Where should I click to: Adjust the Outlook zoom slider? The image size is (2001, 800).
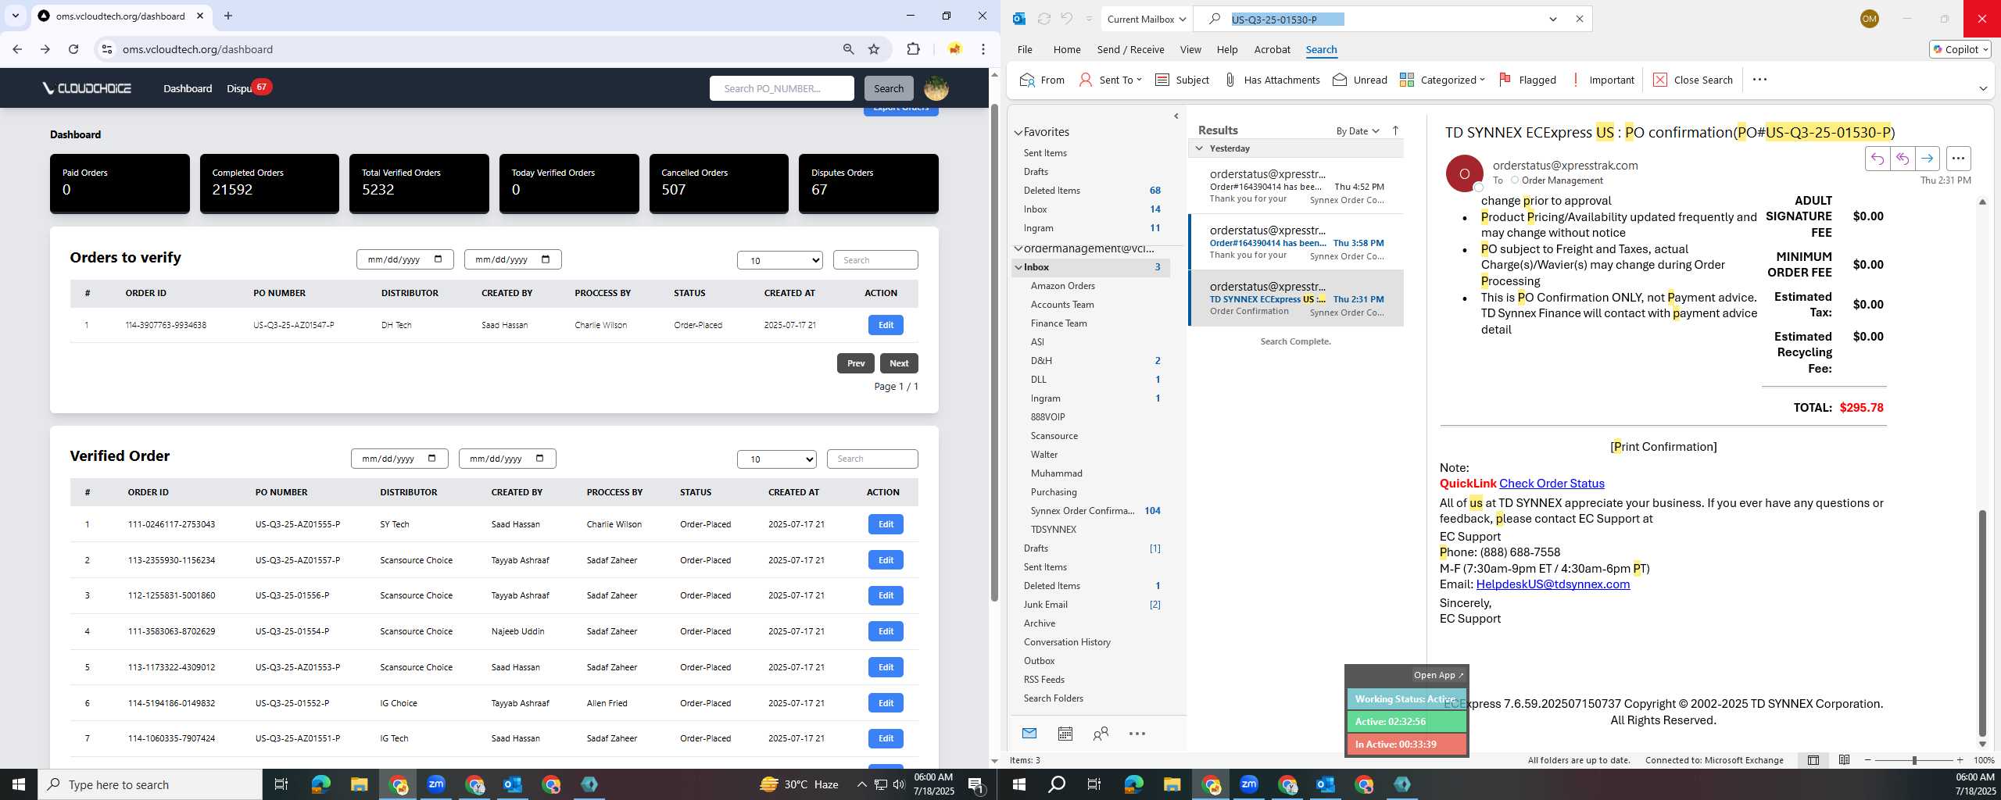(x=1914, y=760)
